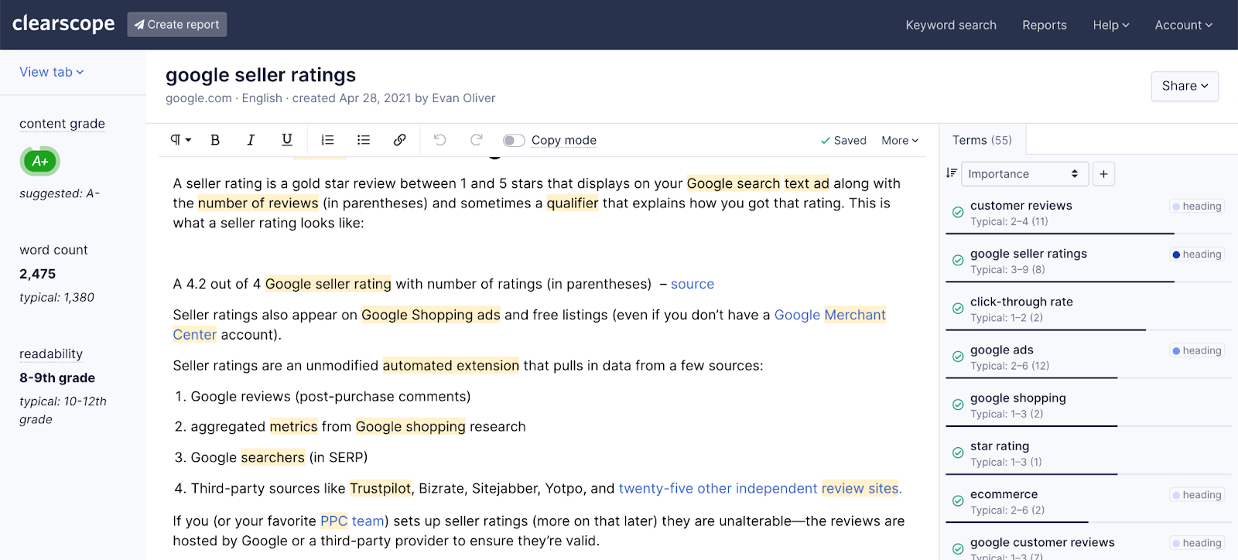Open the Share dropdown
Image resolution: width=1238 pixels, height=560 pixels.
(1185, 86)
